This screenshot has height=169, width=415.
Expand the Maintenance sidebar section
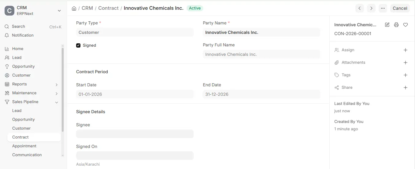coord(57,93)
